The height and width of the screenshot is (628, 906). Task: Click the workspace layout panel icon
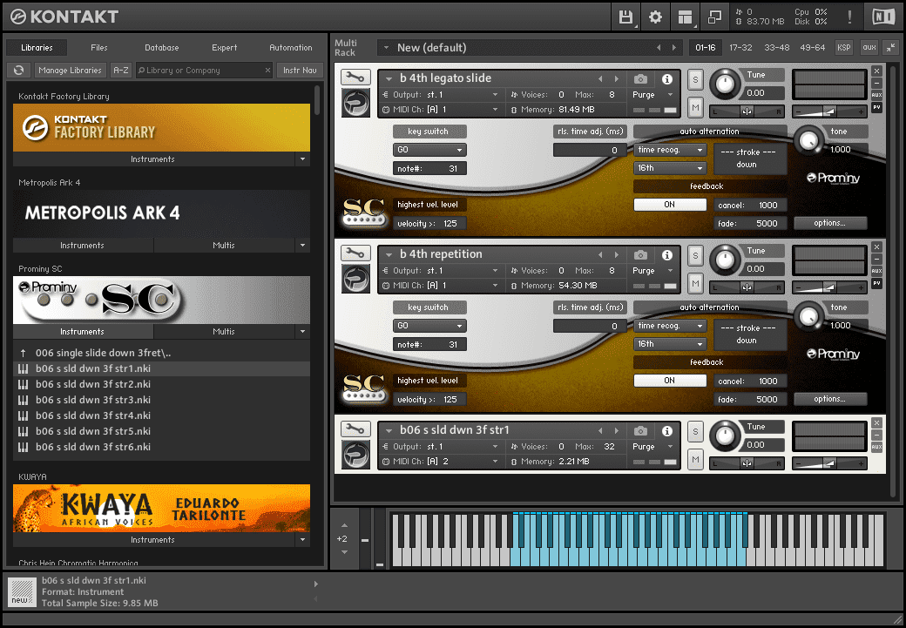[x=685, y=17]
